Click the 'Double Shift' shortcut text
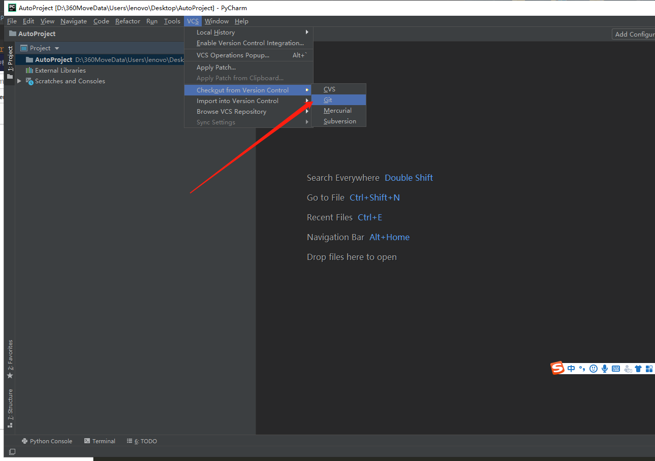The width and height of the screenshot is (655, 461). click(x=409, y=178)
